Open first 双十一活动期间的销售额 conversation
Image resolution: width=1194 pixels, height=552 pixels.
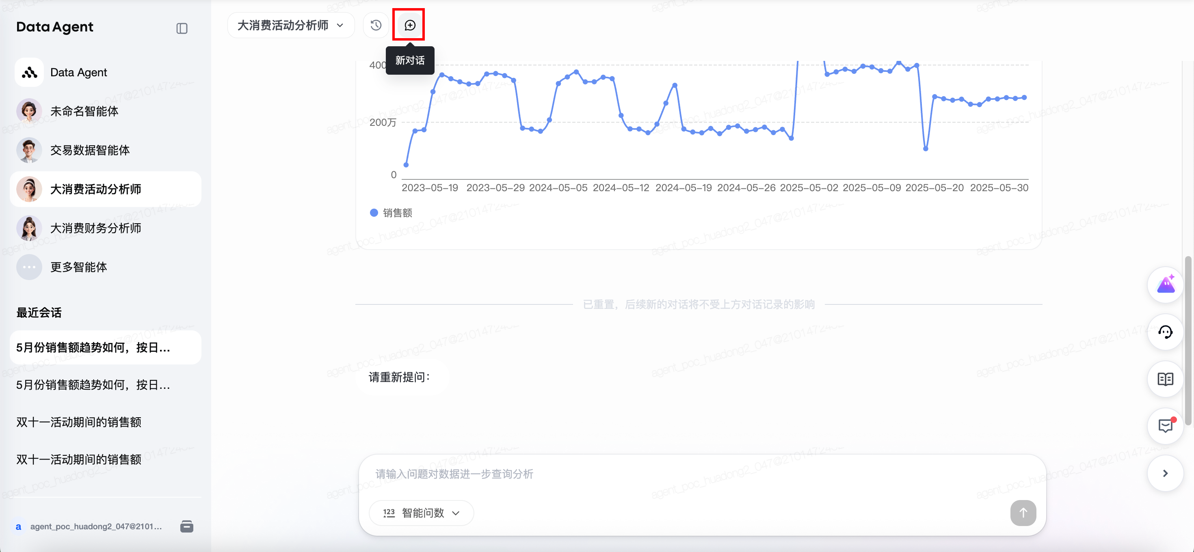point(79,422)
